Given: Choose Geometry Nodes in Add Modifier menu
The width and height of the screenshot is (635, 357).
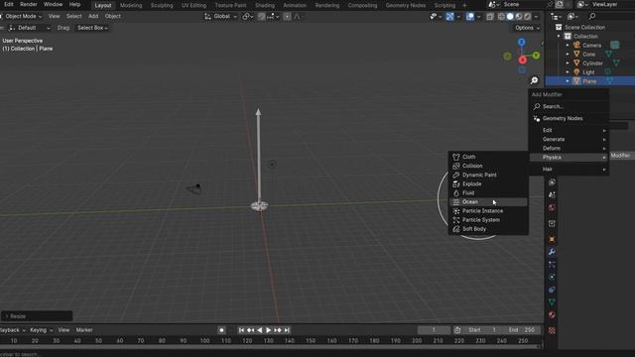Looking at the screenshot, I should click(x=570, y=119).
